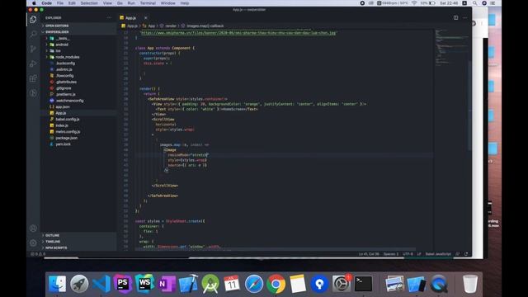
Task: Expand the OPEN EDITORS section
Action: pos(57,26)
